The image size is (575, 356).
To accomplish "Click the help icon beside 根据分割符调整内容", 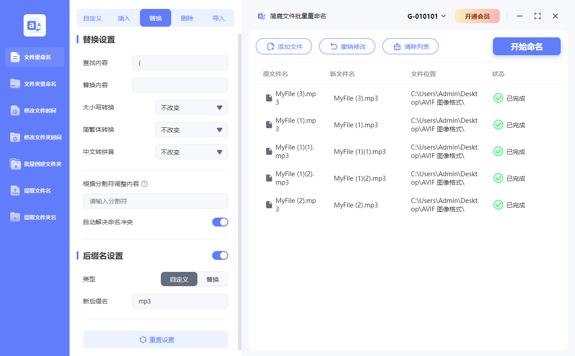I will 145,183.
